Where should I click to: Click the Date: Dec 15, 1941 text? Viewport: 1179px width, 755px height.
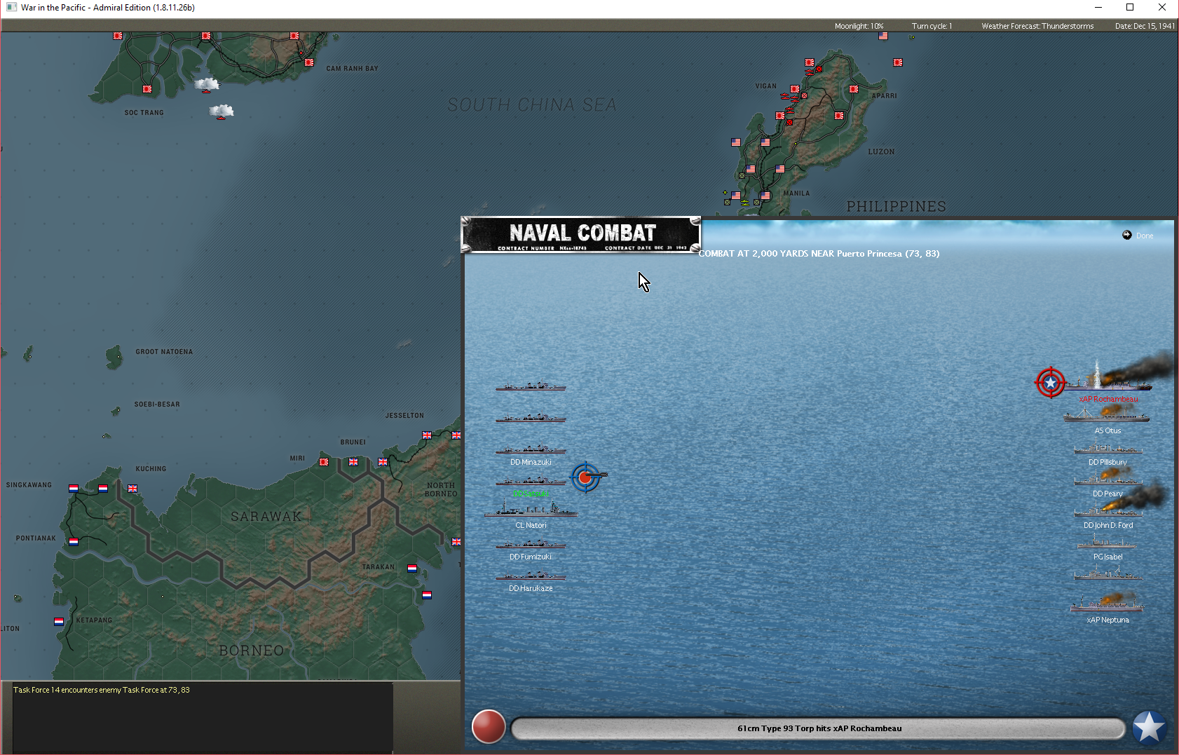(1145, 26)
